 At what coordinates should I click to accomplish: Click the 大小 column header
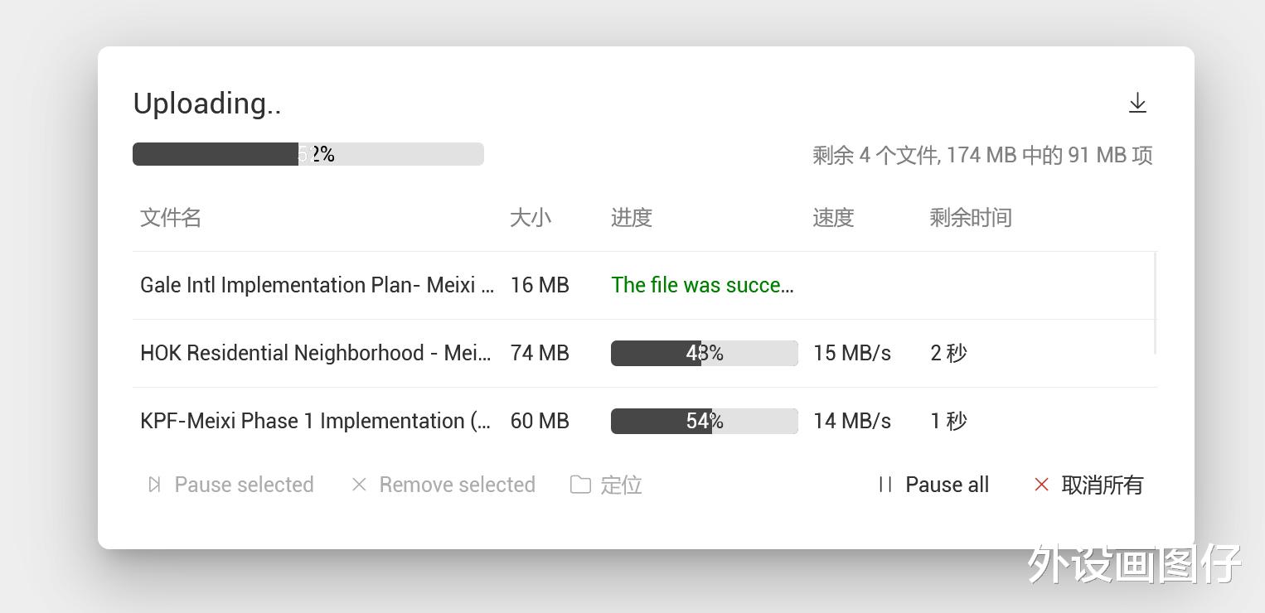[531, 217]
